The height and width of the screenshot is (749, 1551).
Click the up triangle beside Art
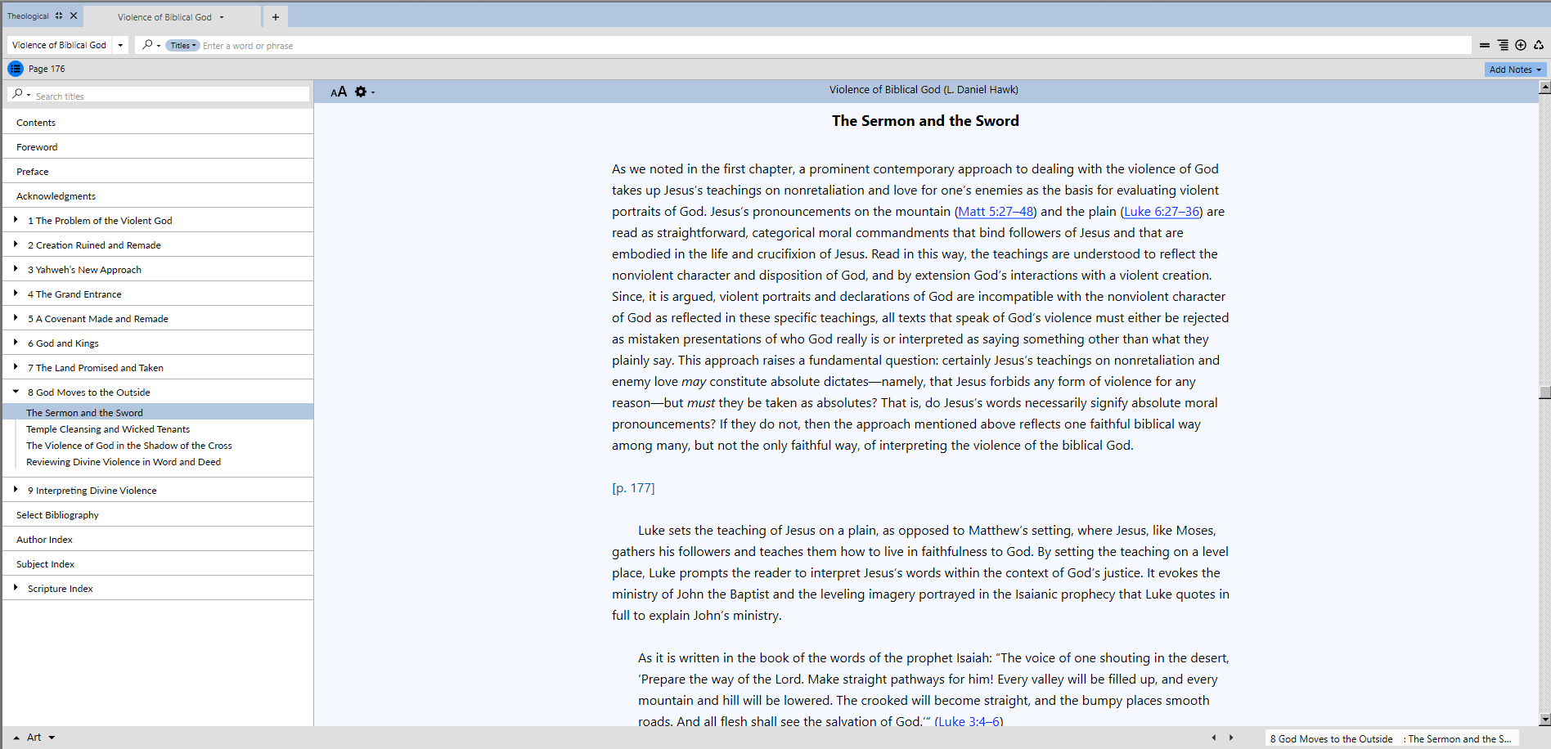(16, 738)
